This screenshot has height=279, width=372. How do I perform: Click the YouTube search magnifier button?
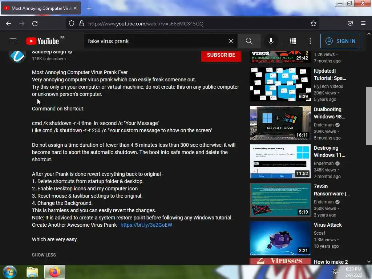click(249, 41)
